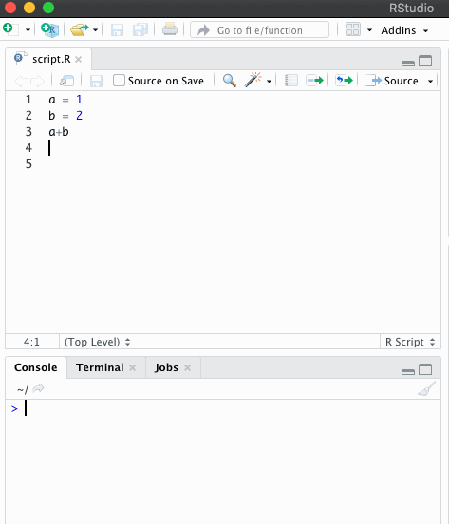
Task: Close the script.R tab
Action: pos(78,60)
